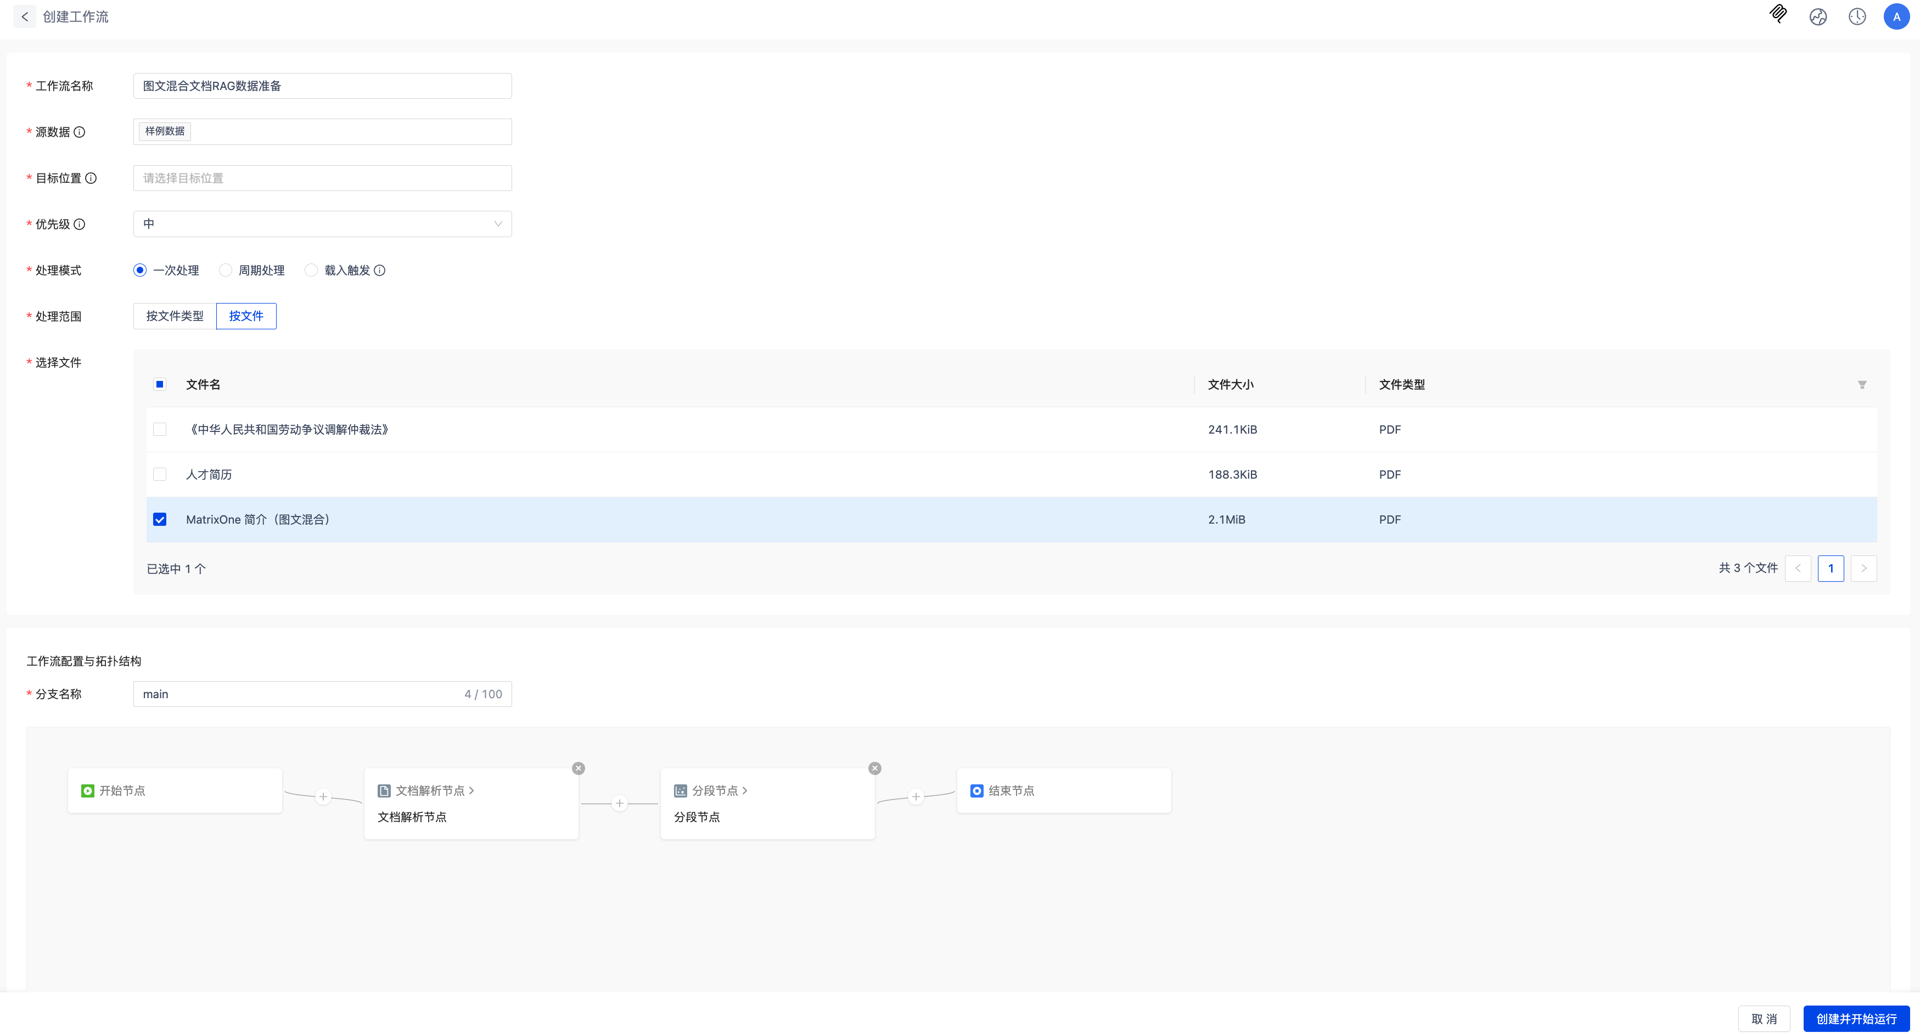Select the 载入触发 radio option
The image size is (1920, 1033).
point(312,270)
